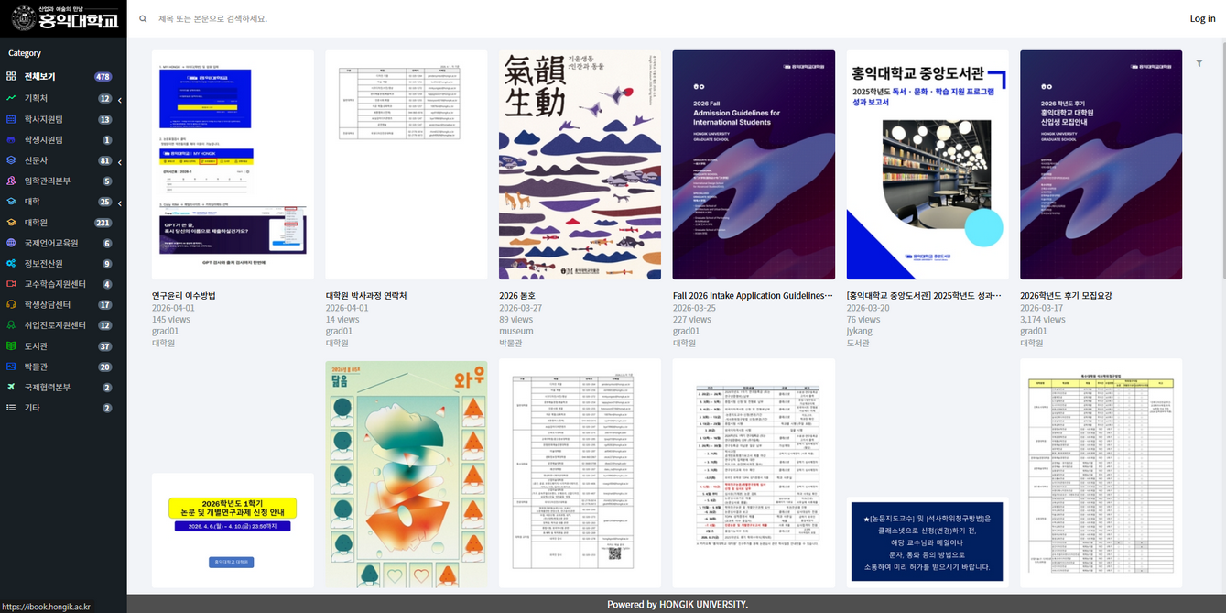Open the 기운생동 museum poster thumbnail

point(580,165)
